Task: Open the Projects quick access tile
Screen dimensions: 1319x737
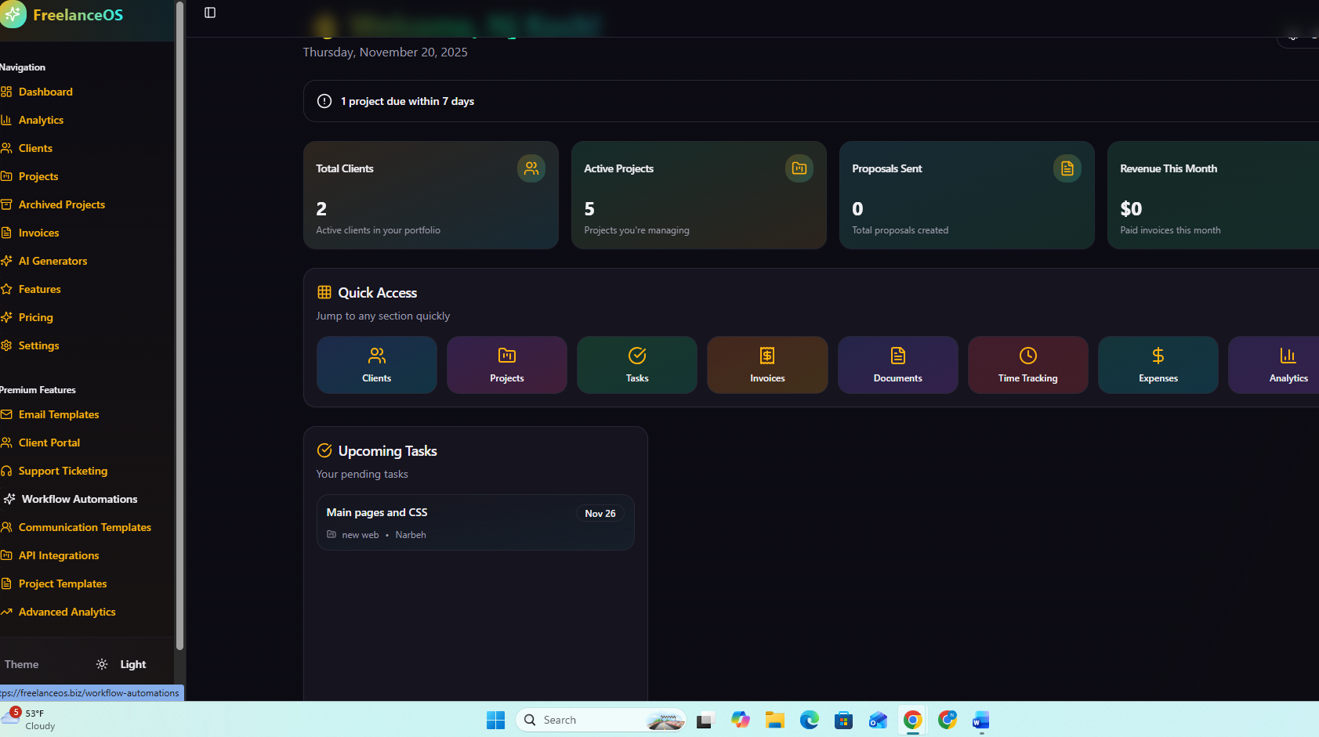Action: click(506, 365)
